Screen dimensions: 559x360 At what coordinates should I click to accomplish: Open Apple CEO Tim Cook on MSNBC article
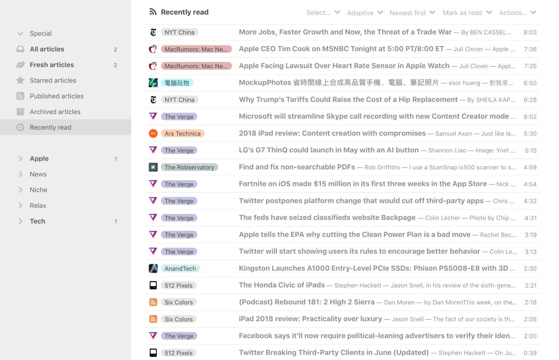pos(341,49)
